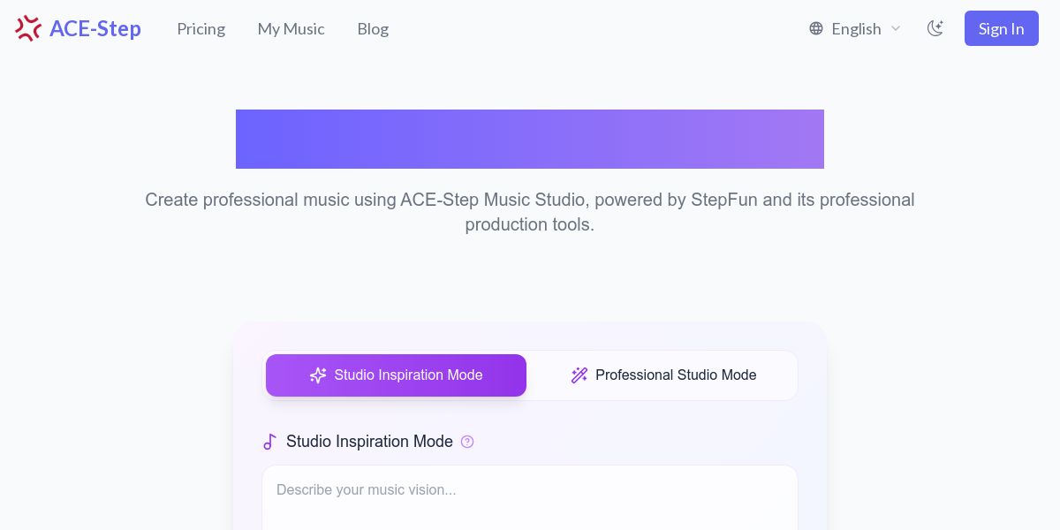Click the magic wand icon
This screenshot has height=530, width=1060.
pyautogui.click(x=579, y=375)
